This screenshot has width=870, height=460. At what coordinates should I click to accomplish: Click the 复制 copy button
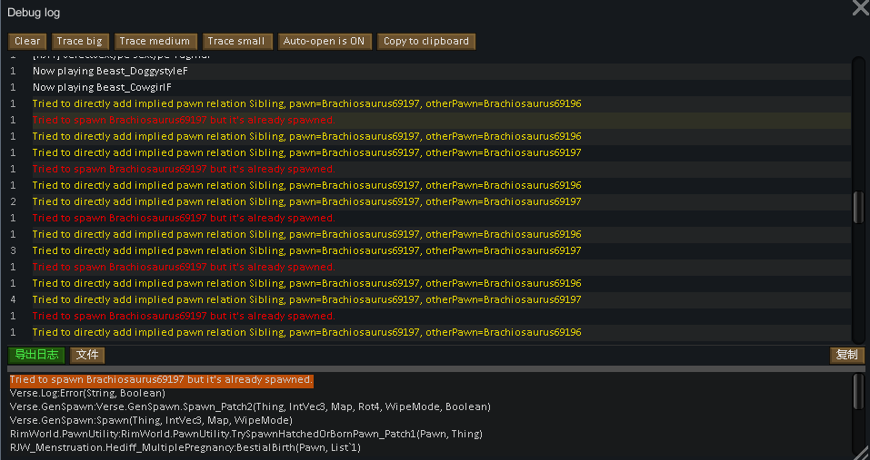click(846, 356)
